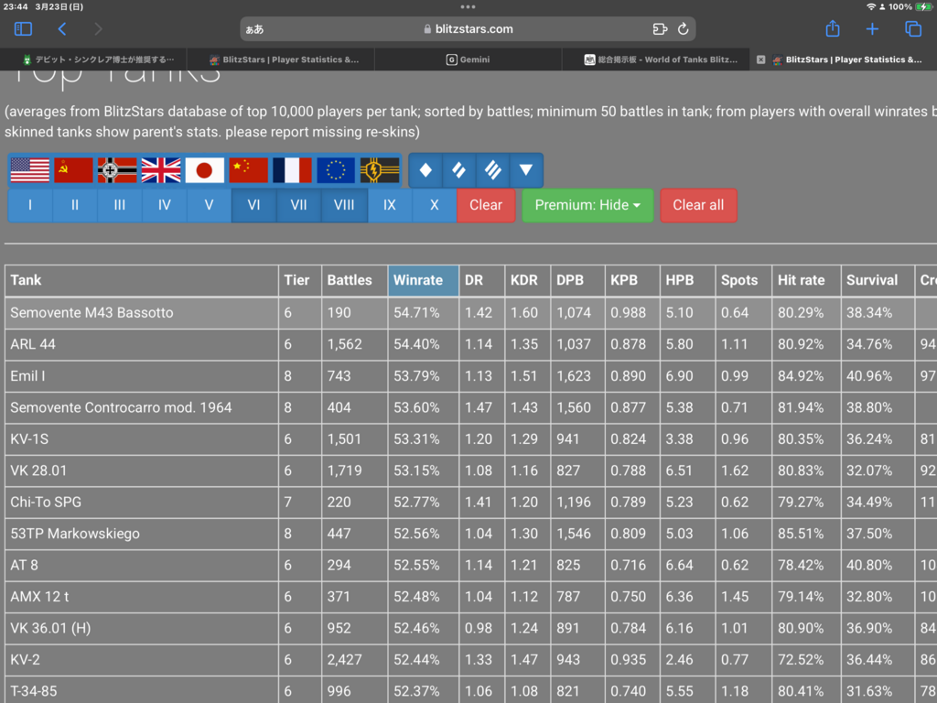937x703 pixels.
Task: Reload the page in Safari
Action: coord(683,29)
